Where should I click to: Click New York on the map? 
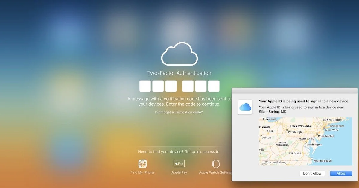(331, 130)
